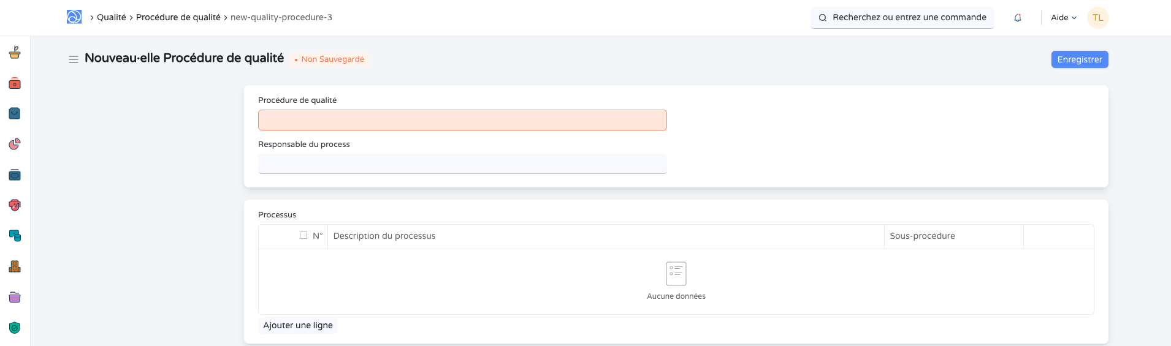The width and height of the screenshot is (1171, 346).
Task: Click the Responsable du process link field
Action: (462, 164)
